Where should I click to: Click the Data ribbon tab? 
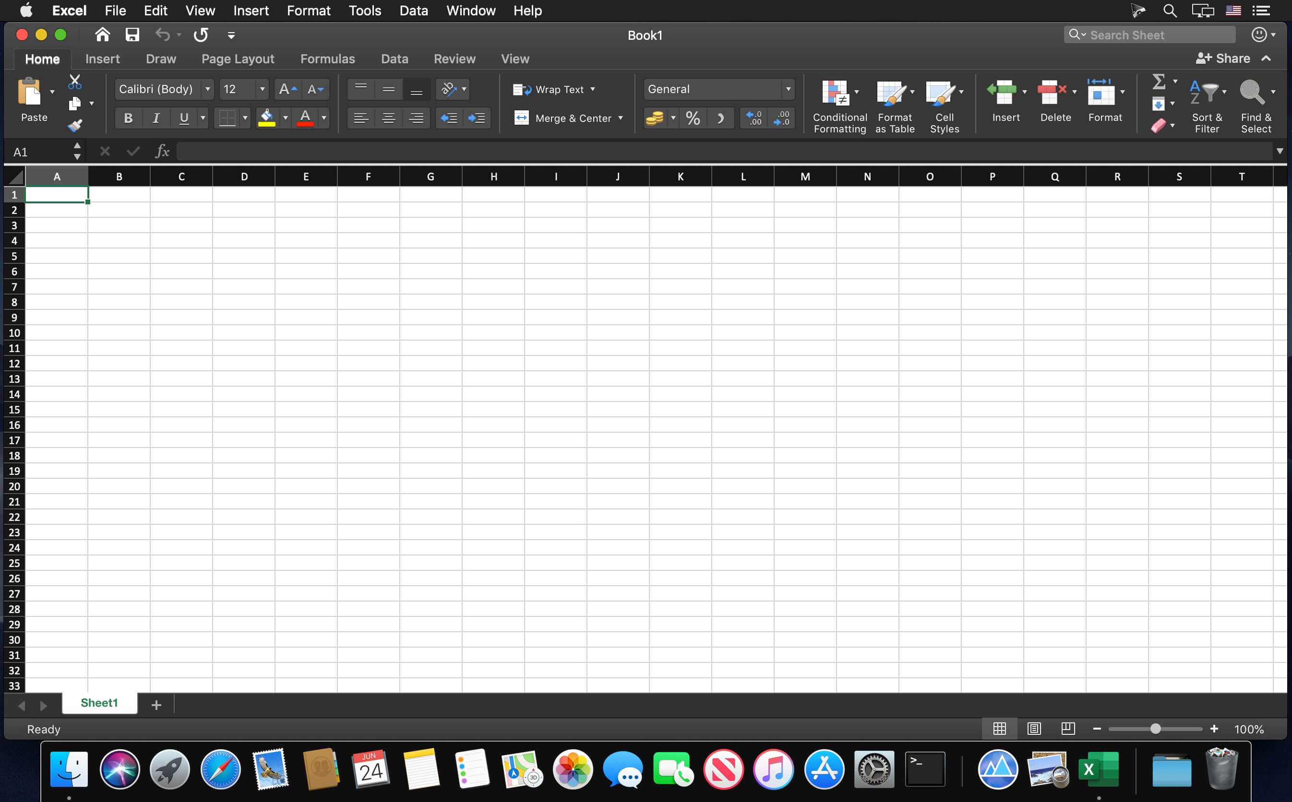(394, 58)
